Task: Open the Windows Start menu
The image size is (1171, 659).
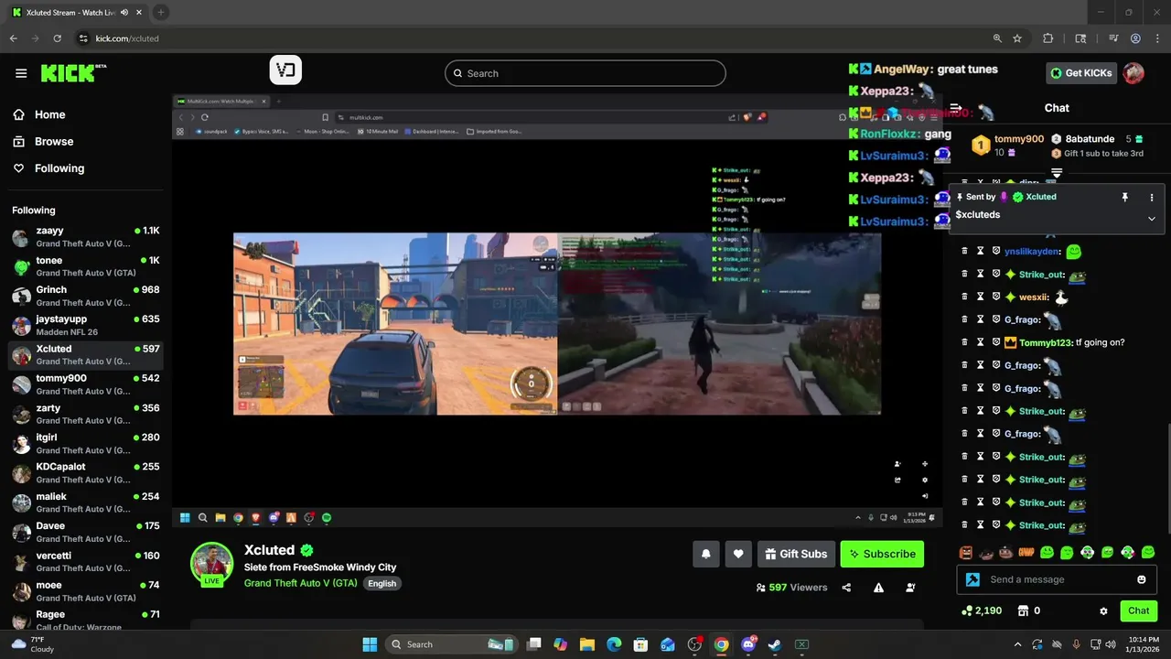Action: [x=370, y=644]
